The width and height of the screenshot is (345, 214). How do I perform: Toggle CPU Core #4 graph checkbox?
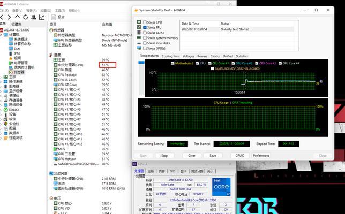click(280, 63)
